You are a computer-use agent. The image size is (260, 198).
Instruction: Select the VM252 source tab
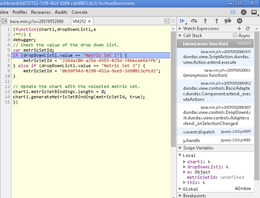[x=79, y=21]
